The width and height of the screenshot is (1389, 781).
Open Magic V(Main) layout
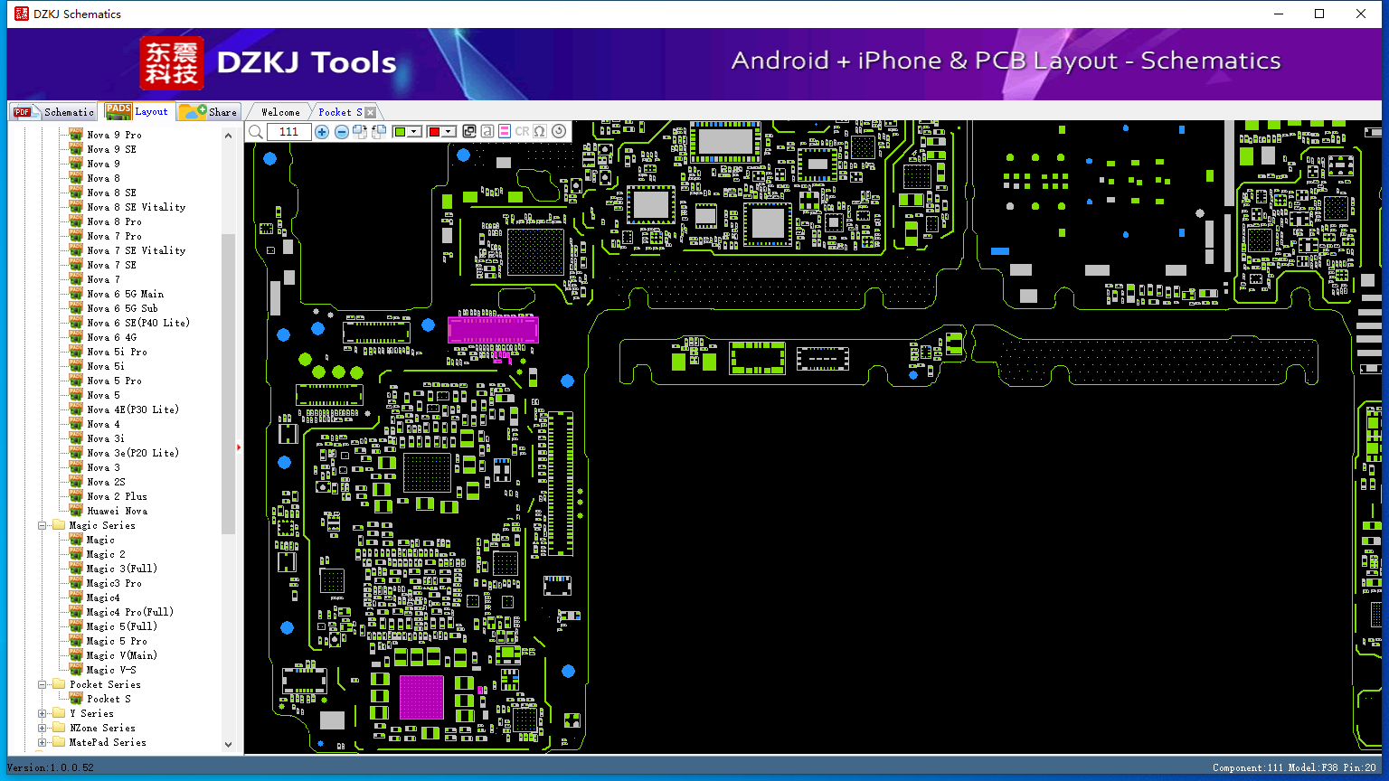click(x=121, y=655)
